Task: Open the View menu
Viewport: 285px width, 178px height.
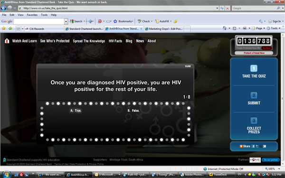Action: [x=20, y=15]
